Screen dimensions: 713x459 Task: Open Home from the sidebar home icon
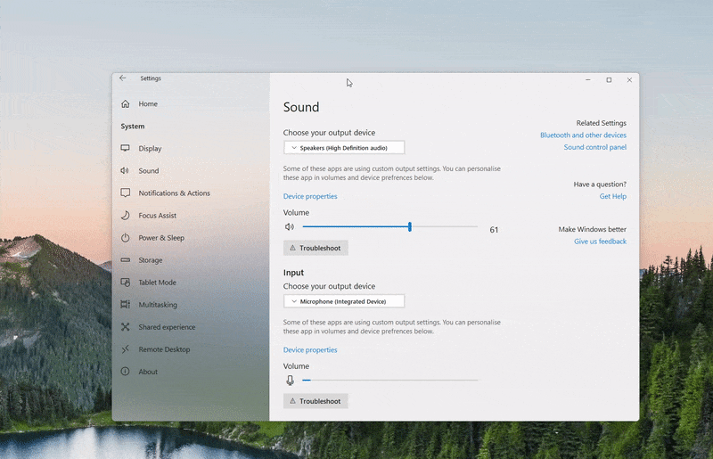125,104
